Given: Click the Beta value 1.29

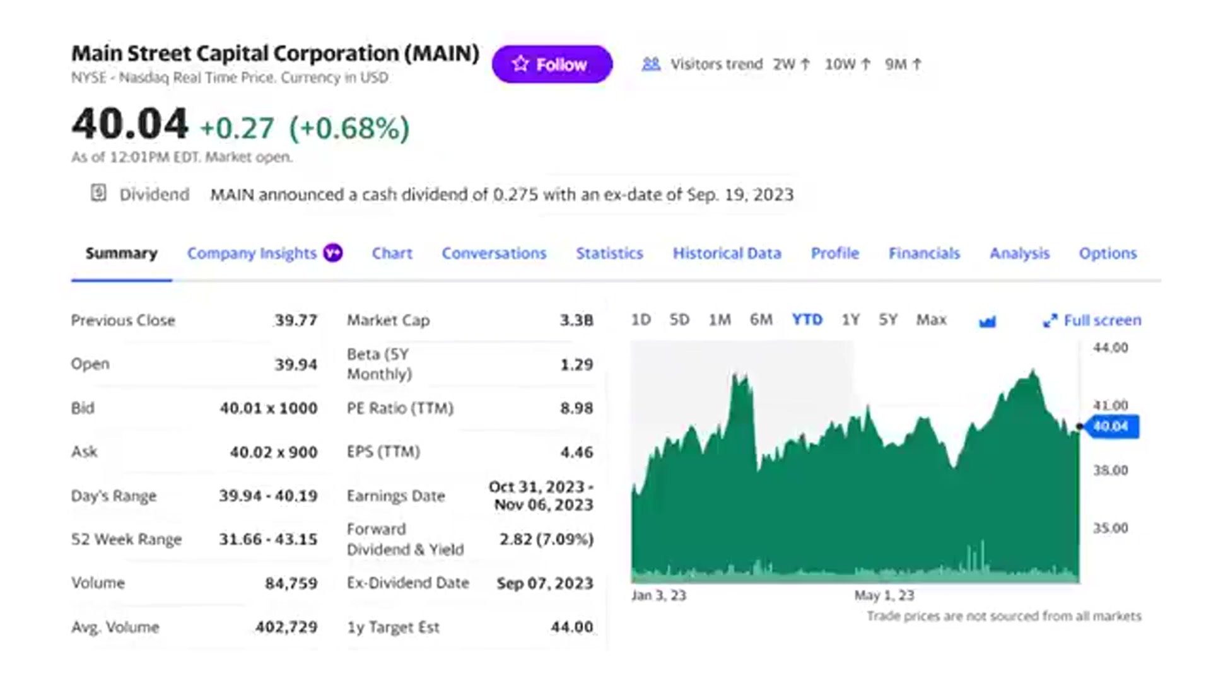Looking at the screenshot, I should [576, 364].
